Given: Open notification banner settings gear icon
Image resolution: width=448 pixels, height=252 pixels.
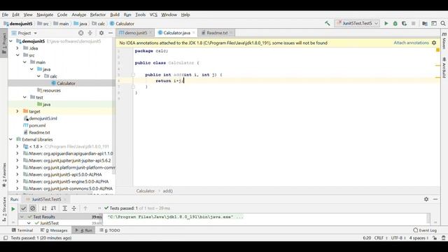Looking at the screenshot, I should click(434, 43).
